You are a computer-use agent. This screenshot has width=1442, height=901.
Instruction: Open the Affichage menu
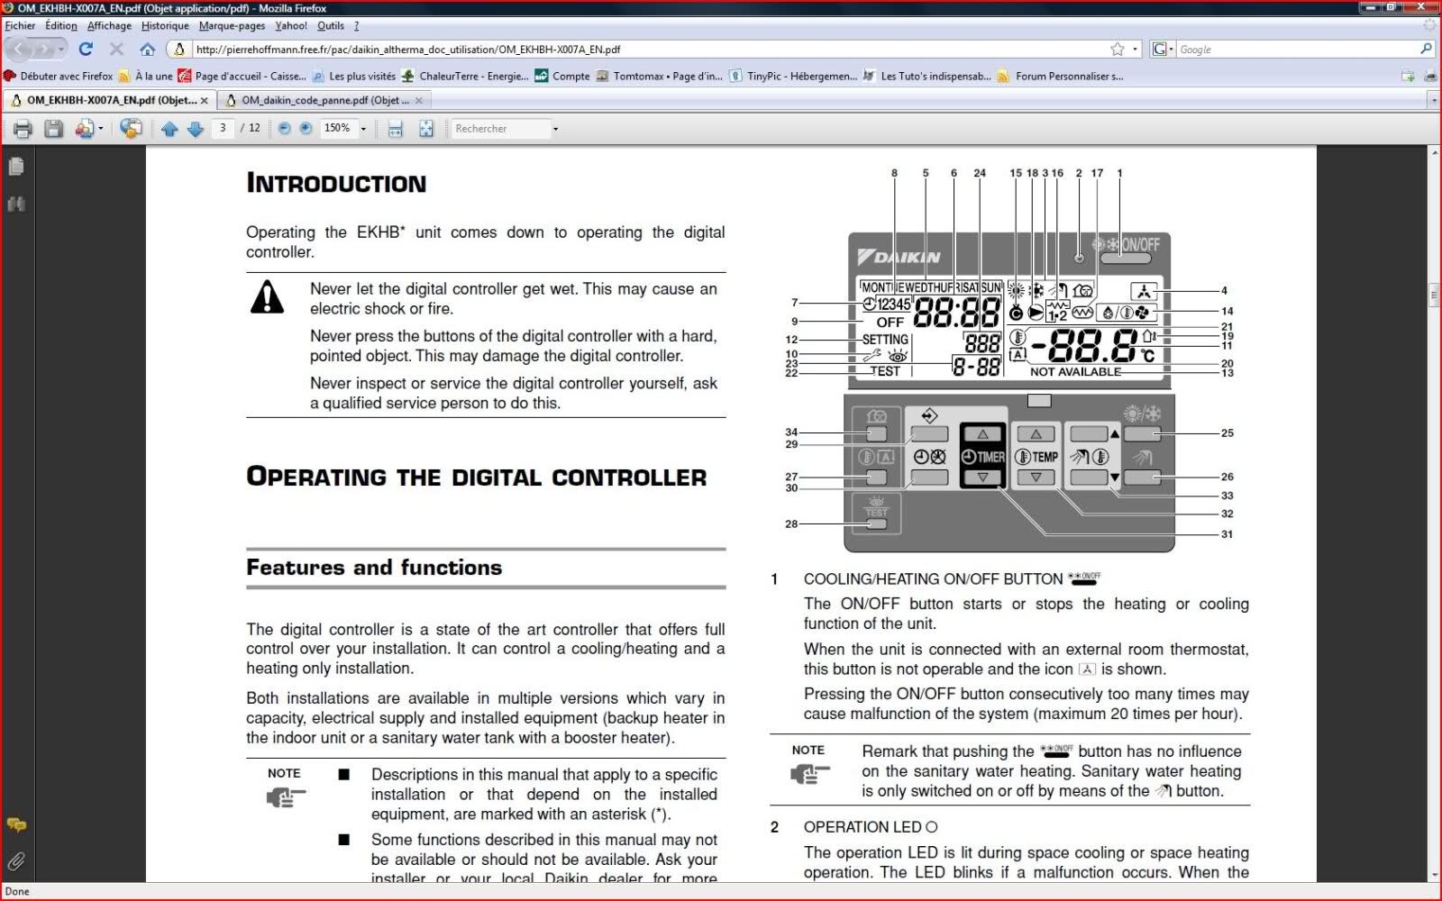tap(109, 26)
